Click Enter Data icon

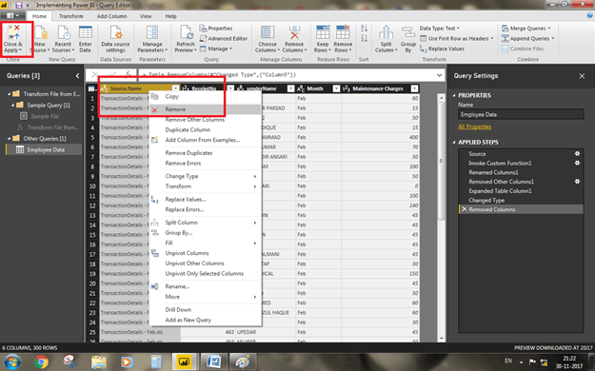pyautogui.click(x=86, y=31)
